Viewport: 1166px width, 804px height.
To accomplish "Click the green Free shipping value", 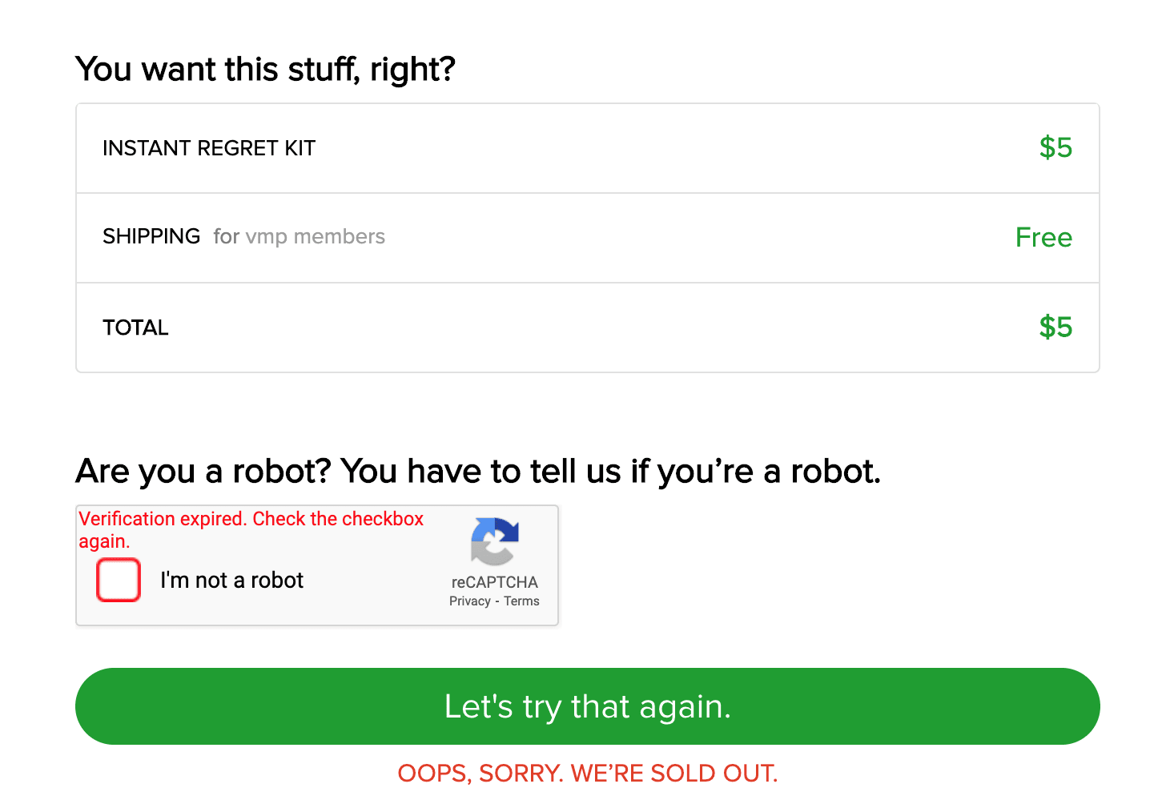I will tap(1043, 238).
